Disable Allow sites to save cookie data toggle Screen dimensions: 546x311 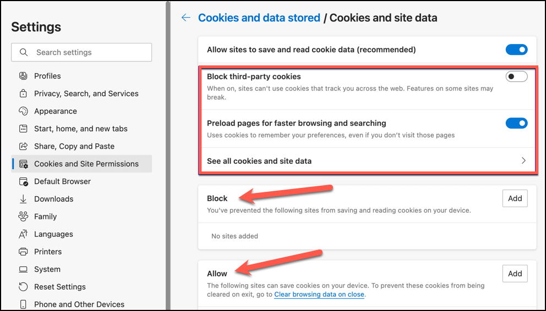point(516,49)
